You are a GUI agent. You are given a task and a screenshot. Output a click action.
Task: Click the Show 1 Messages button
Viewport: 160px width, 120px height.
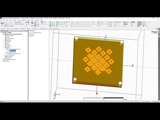[x=145, y=101]
